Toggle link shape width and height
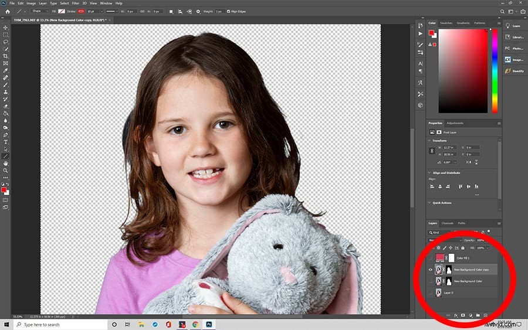Image resolution: width=528 pixels, height=330 pixels. [x=142, y=12]
